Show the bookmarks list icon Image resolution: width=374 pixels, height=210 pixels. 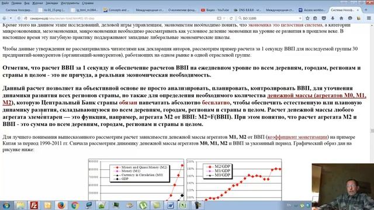point(315,18)
